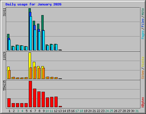Click the 'Hits' legend label
This screenshot has width=146, height=114.
click(143, 12)
